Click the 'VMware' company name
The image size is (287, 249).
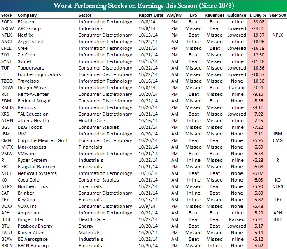(27, 154)
